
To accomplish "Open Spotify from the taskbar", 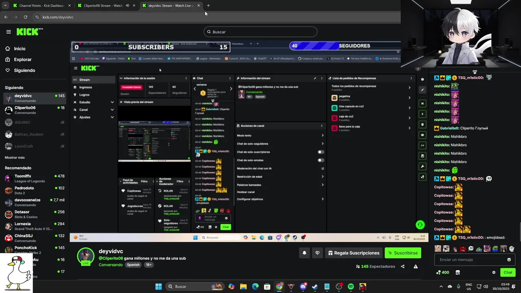I will 351,286.
